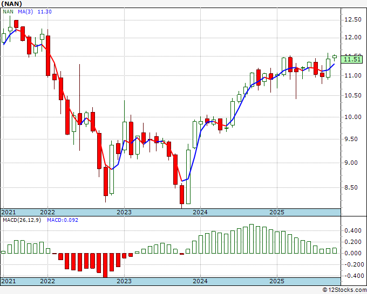The image size is (367, 294).
Task: Click the (NAN) chart title
Action: pos(11,4)
